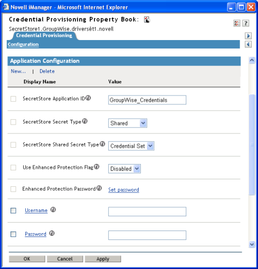Click the New... link
258x269 pixels.
18,71
